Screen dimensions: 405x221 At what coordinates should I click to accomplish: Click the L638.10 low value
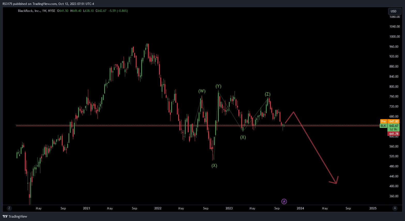coord(88,11)
